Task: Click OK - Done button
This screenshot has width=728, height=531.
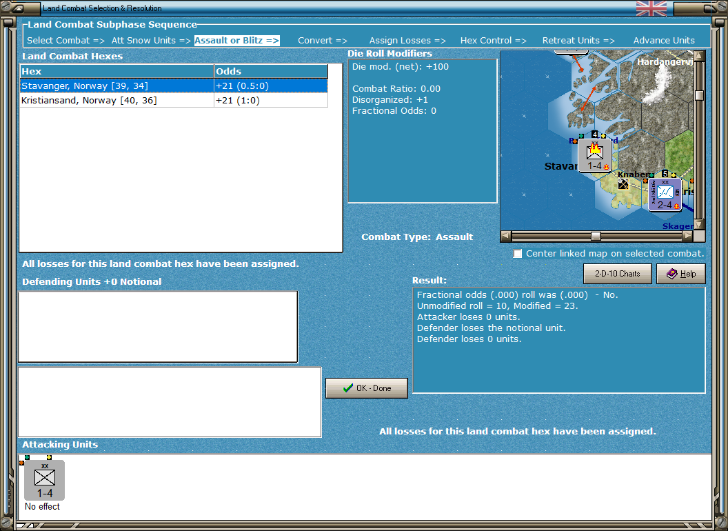Action: tap(366, 388)
